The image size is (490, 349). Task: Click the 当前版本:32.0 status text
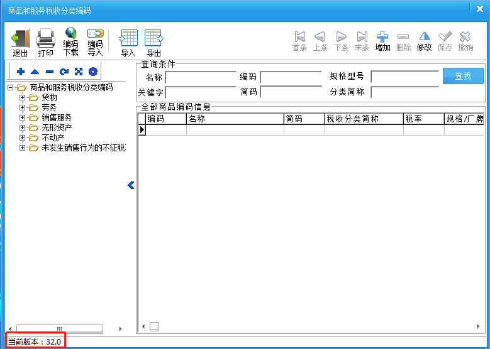coord(35,342)
